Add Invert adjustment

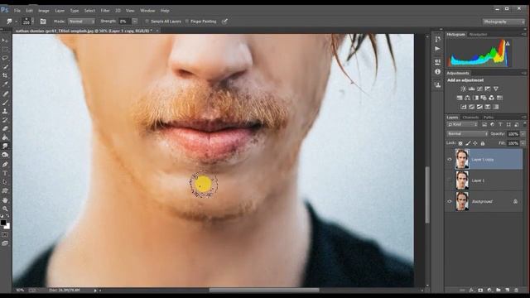click(x=463, y=107)
